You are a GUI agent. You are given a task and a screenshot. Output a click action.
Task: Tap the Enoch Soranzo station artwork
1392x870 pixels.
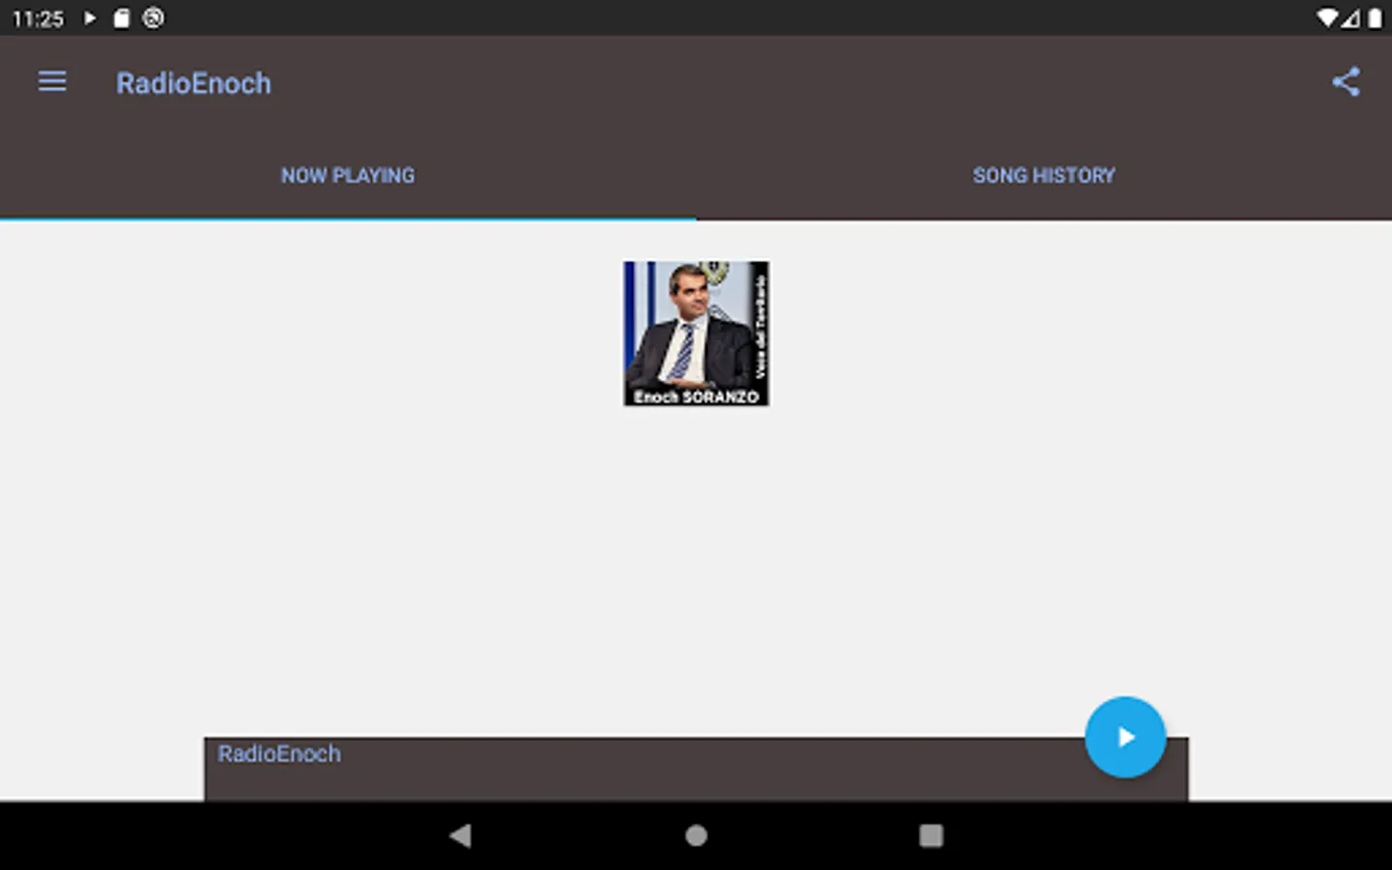(696, 333)
